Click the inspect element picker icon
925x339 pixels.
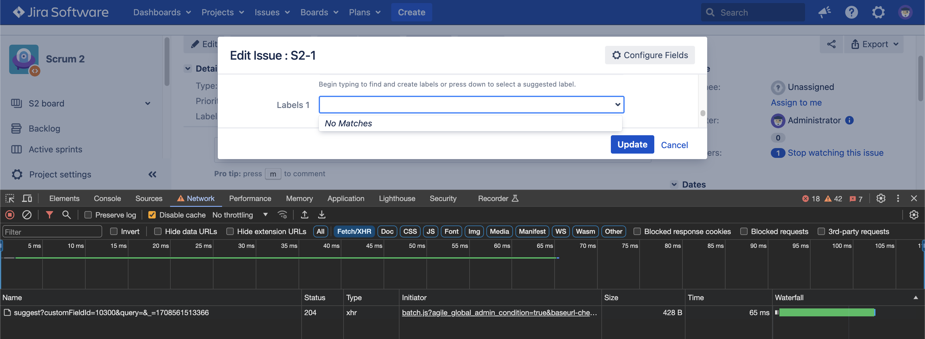pyautogui.click(x=10, y=198)
